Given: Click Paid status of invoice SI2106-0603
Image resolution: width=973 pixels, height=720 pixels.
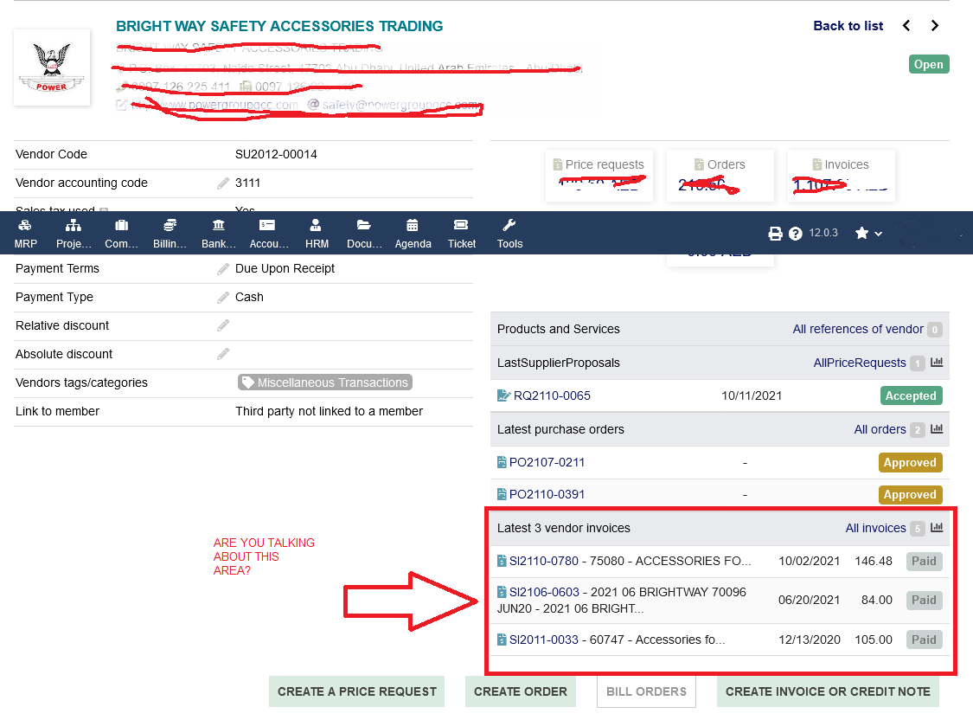Looking at the screenshot, I should point(924,600).
